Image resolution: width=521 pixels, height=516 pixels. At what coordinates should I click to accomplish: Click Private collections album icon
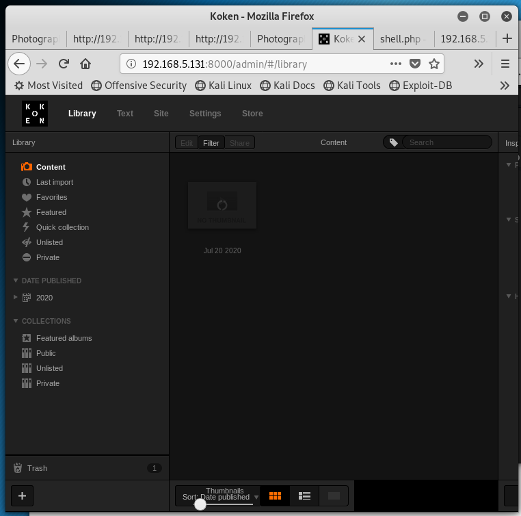click(x=27, y=383)
